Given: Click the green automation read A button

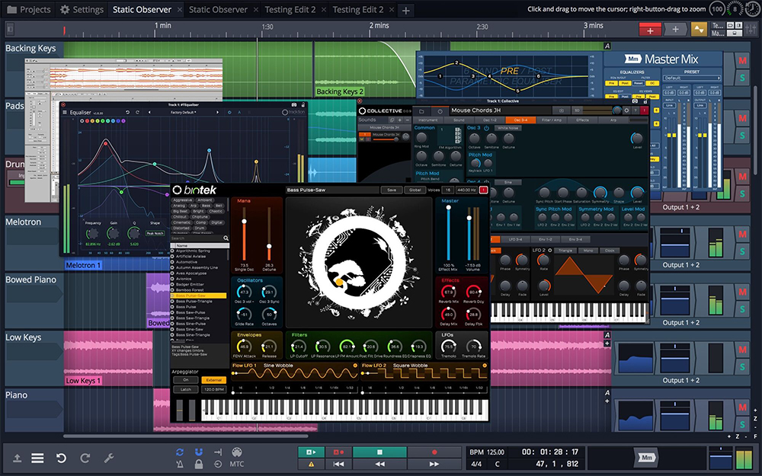Looking at the screenshot, I should 311,452.
